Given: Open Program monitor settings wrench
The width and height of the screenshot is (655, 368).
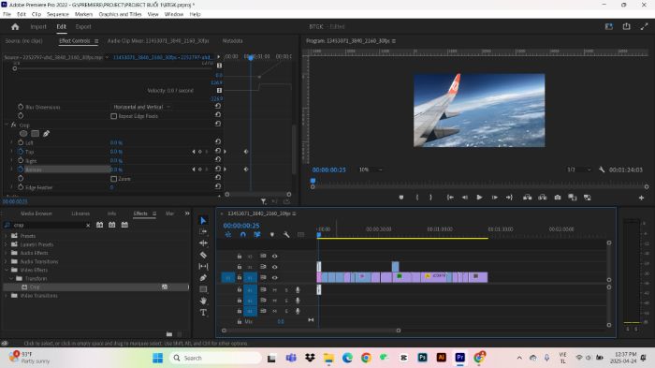Looking at the screenshot, I should coord(602,169).
